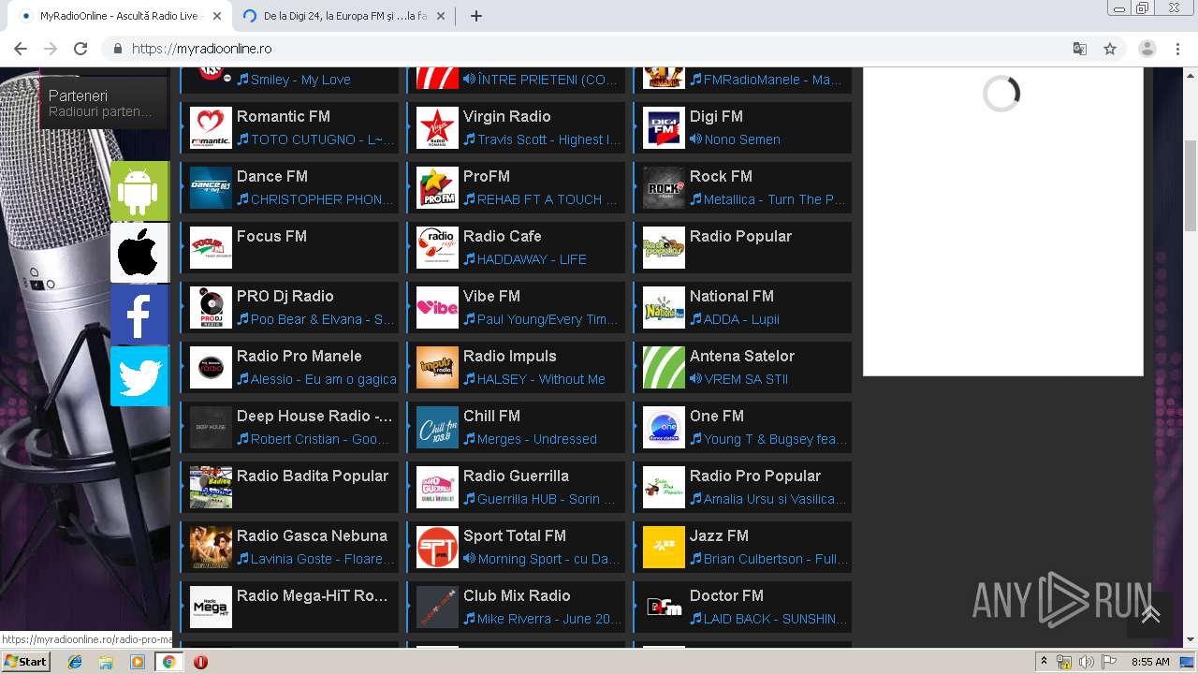Click 'ADDA - Lupii' song text
The image size is (1198, 674).
click(741, 319)
